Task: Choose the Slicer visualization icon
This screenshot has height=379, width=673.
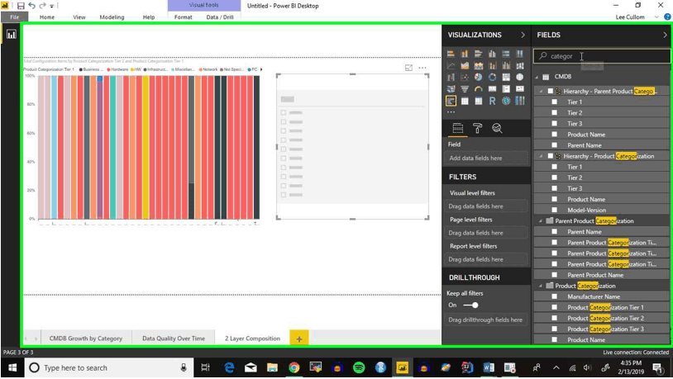Action: point(451,101)
